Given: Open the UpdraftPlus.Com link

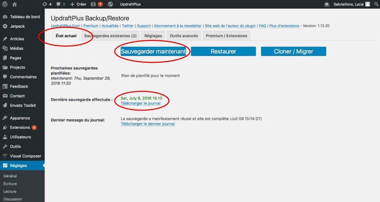Looking at the screenshot, I should (65, 26).
